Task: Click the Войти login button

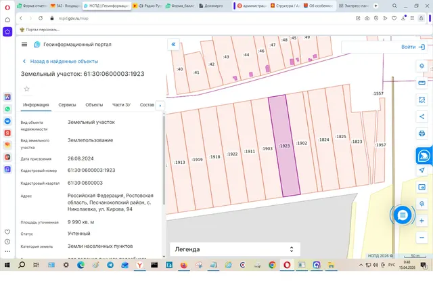Action: (x=413, y=47)
